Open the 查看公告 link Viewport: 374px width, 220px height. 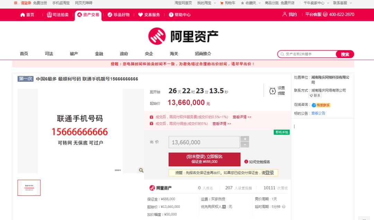tap(318, 113)
